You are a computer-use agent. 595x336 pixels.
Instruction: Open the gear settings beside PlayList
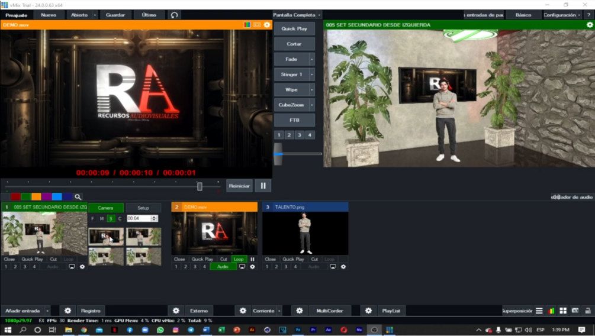[x=368, y=311]
